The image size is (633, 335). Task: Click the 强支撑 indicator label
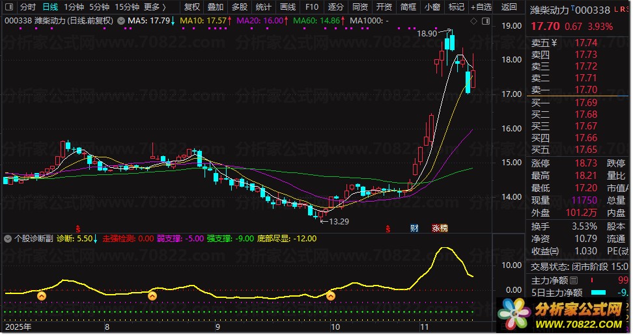[x=231, y=239]
